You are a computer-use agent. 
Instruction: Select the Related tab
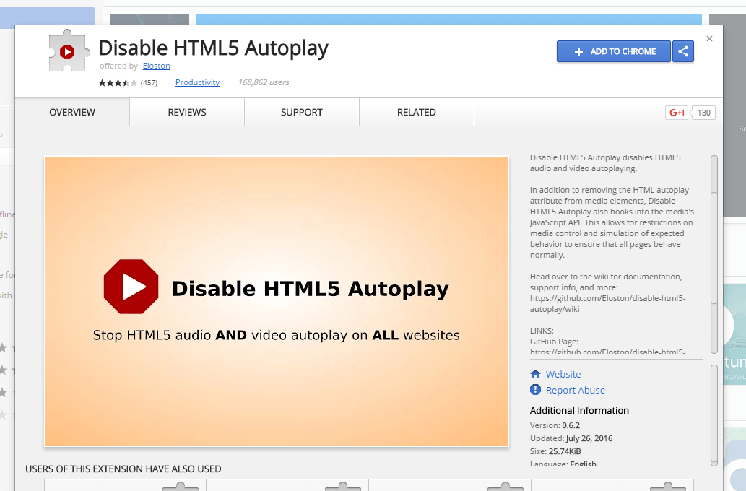(416, 113)
